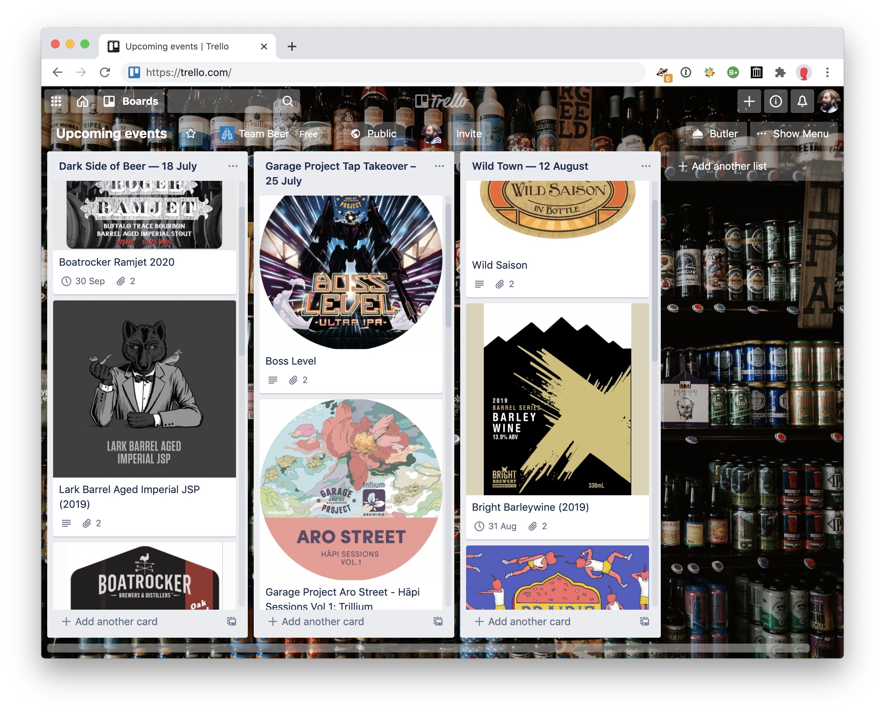885x713 pixels.
Task: Click Show Menu on the board
Action: (x=793, y=134)
